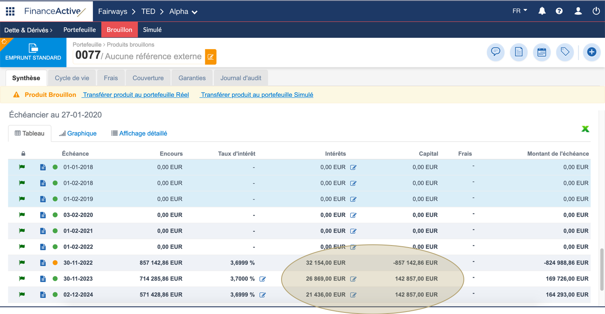Viewport: 605px width, 314px height.
Task: Click the power logout icon
Action: [x=596, y=11]
